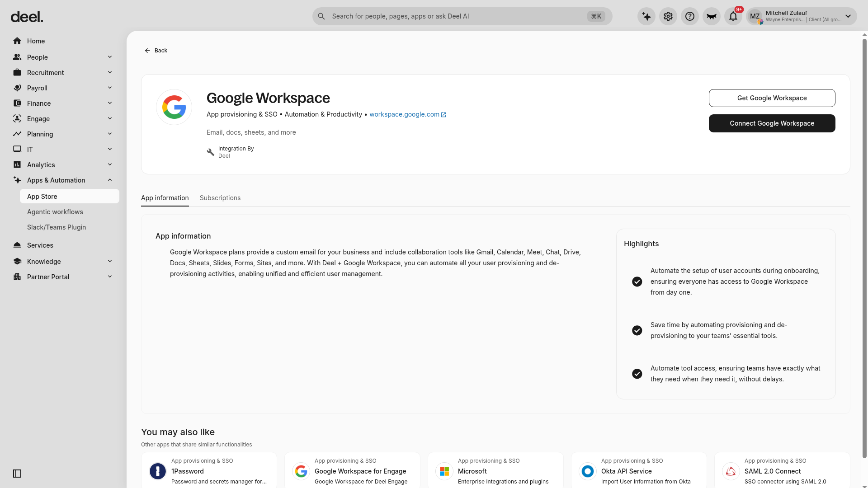
Task: Expand the Payroll menu chevron
Action: click(x=110, y=88)
